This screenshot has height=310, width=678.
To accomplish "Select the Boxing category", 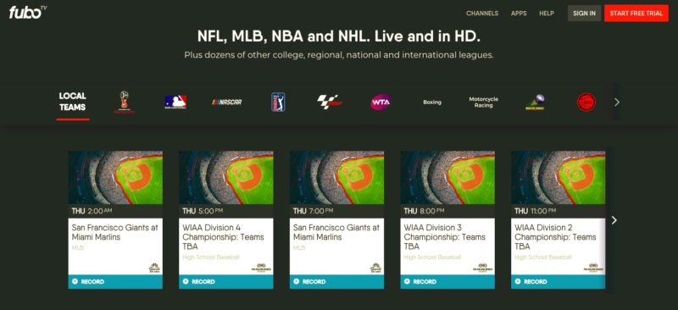I will pos(432,102).
